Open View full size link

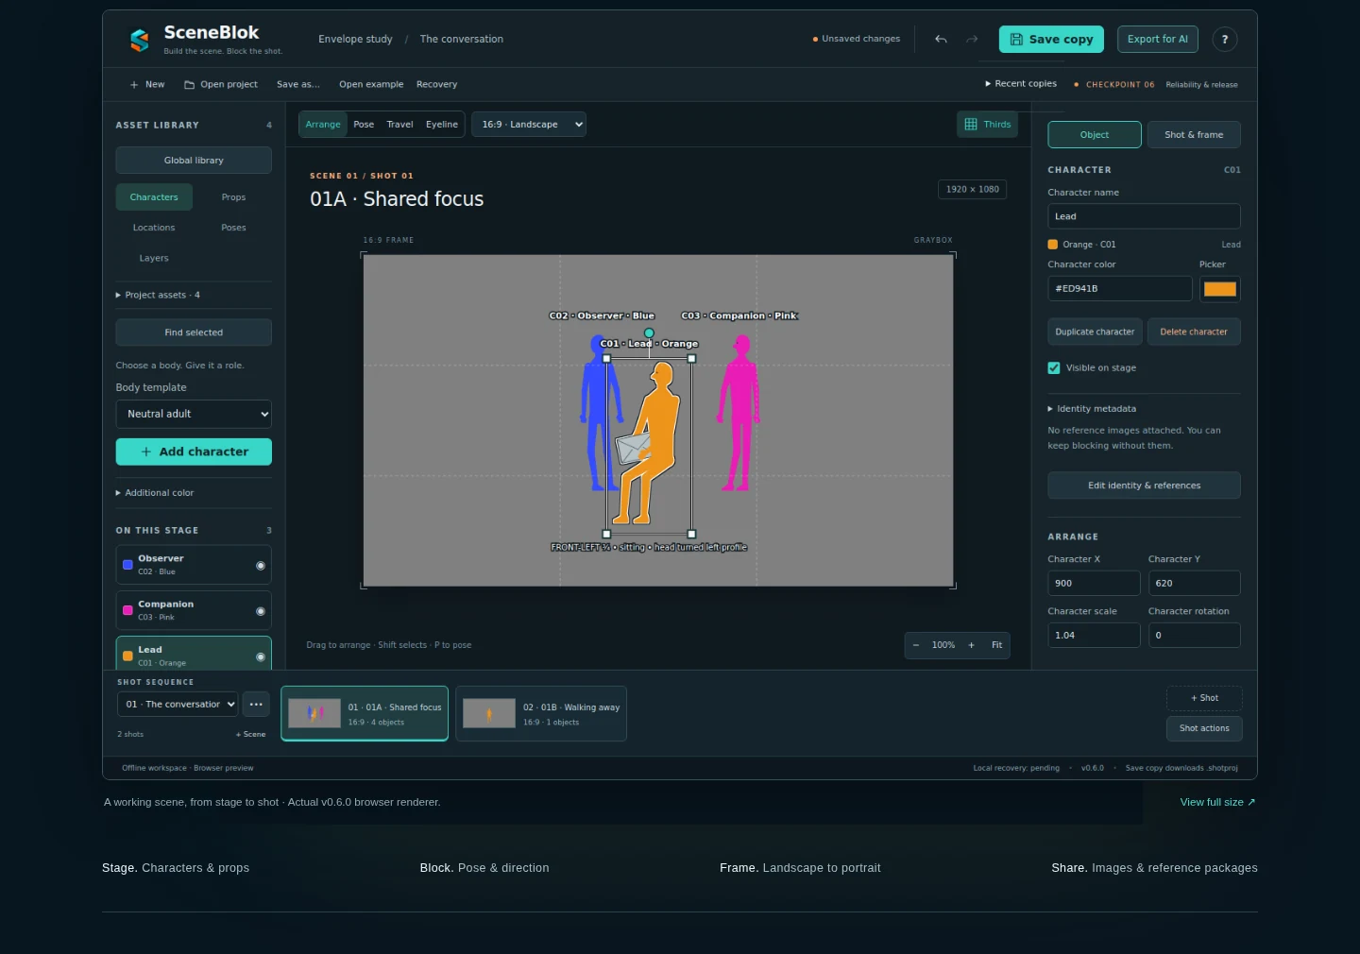(x=1217, y=802)
